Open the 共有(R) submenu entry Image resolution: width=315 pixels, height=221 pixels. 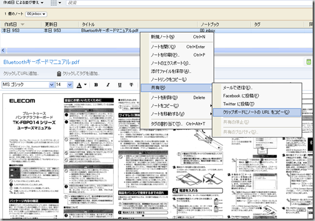point(177,87)
